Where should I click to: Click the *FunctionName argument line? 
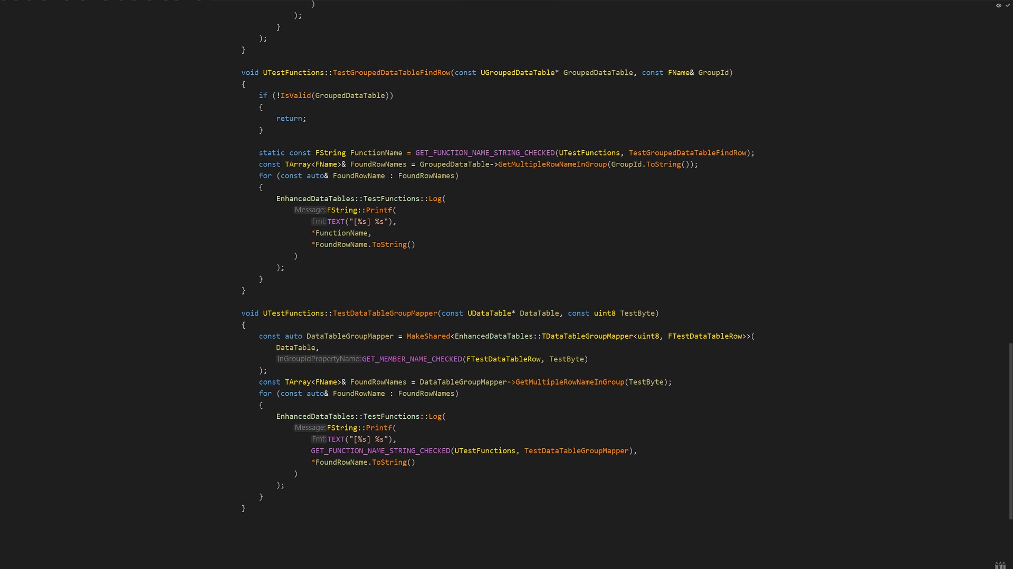[x=341, y=233]
